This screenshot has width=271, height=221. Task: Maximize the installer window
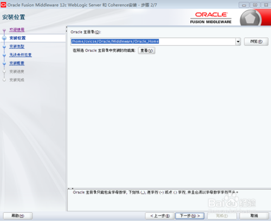[255, 5]
